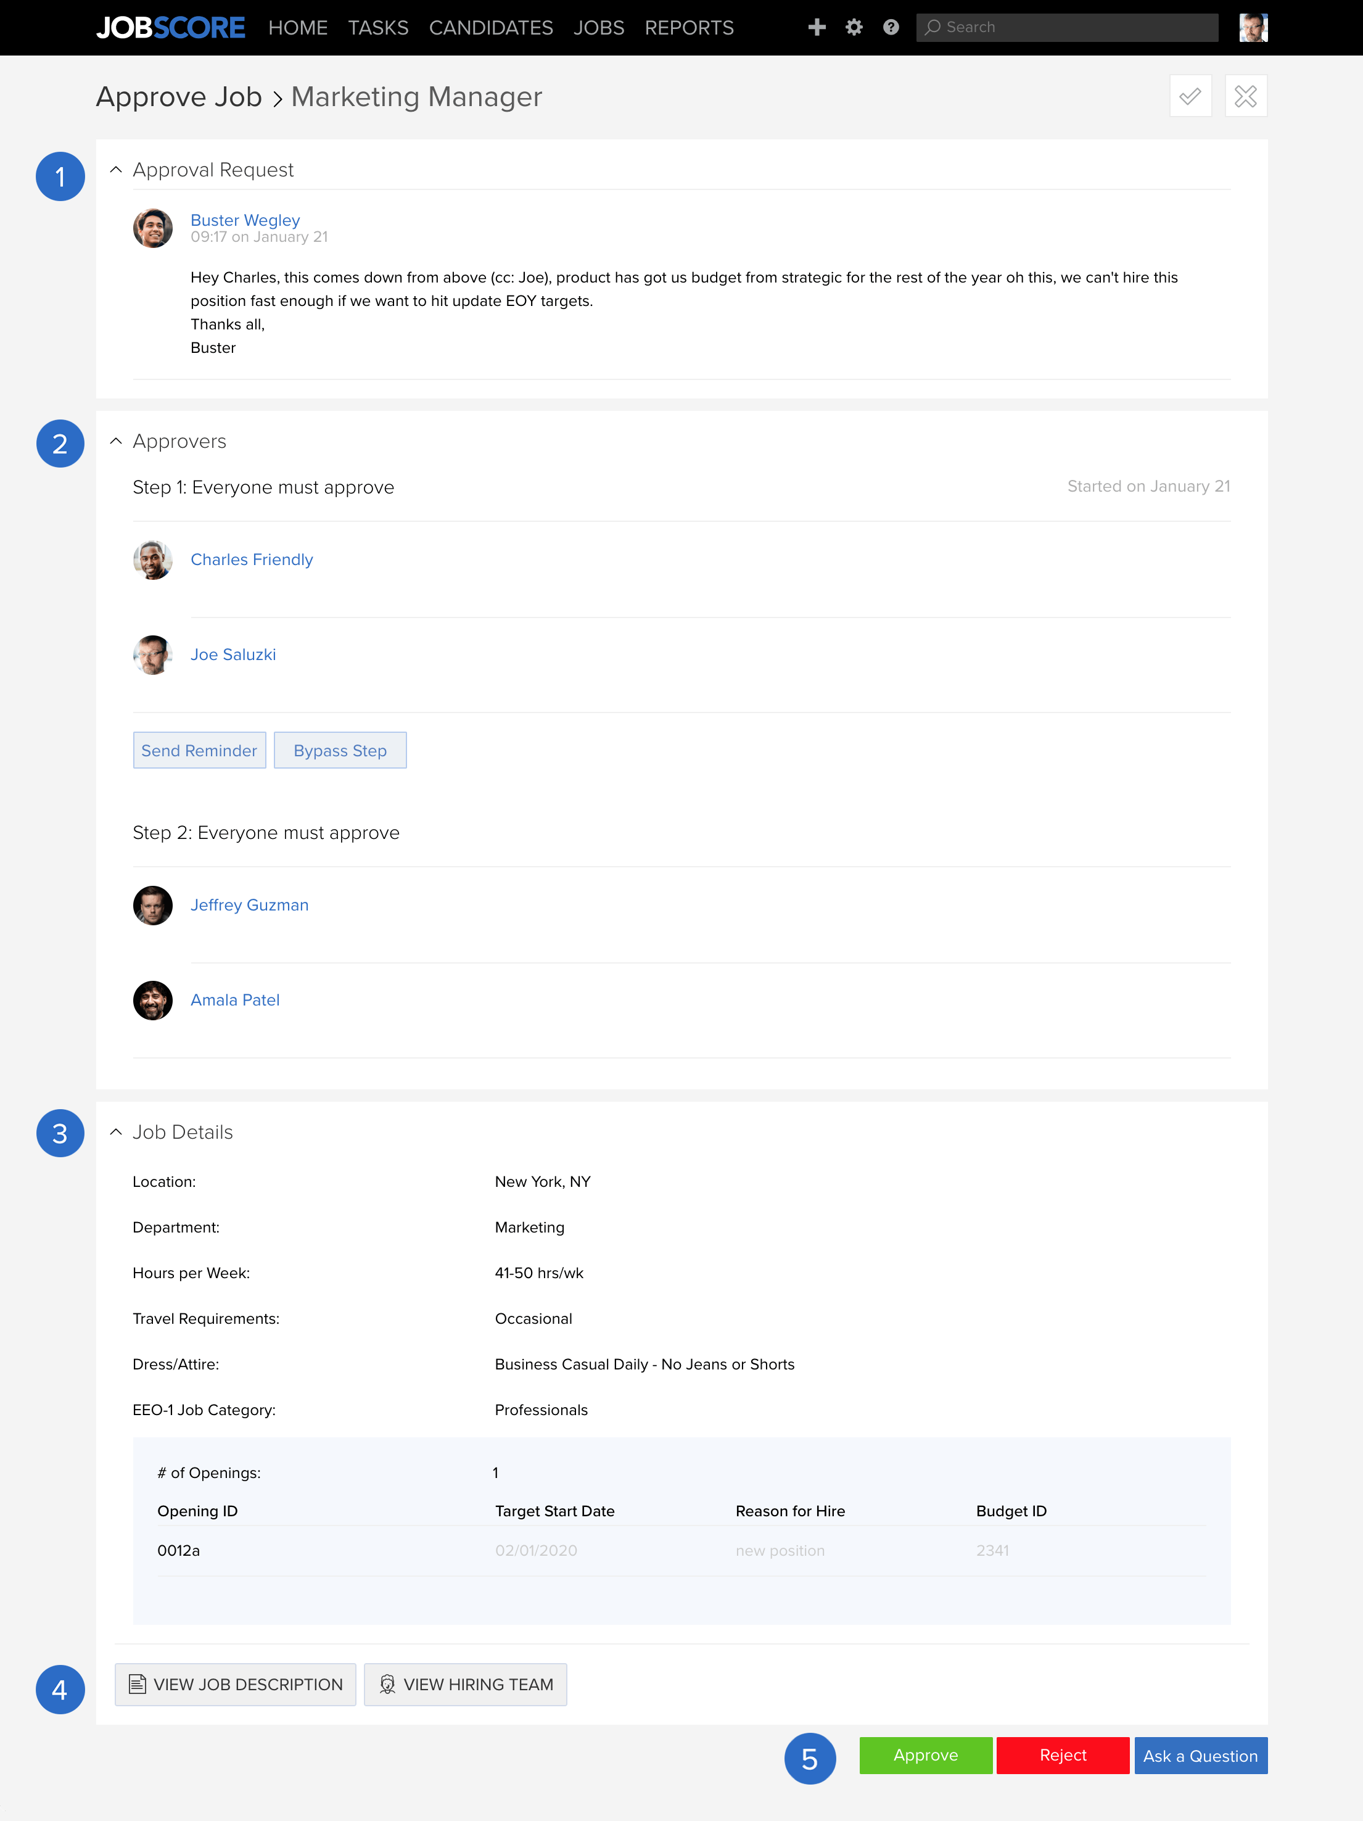The width and height of the screenshot is (1363, 1821).
Task: Click the checkmark approve icon at top right
Action: tap(1190, 96)
